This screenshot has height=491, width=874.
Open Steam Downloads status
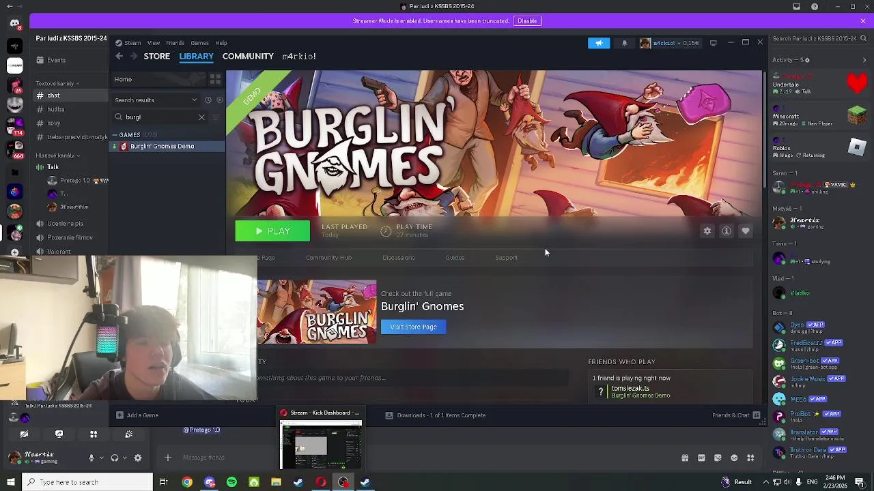click(436, 415)
